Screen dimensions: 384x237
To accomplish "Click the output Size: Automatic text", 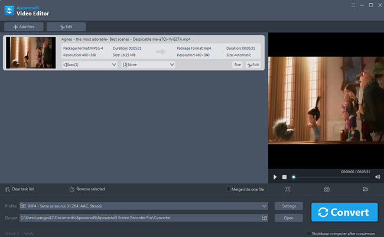I will click(239, 55).
